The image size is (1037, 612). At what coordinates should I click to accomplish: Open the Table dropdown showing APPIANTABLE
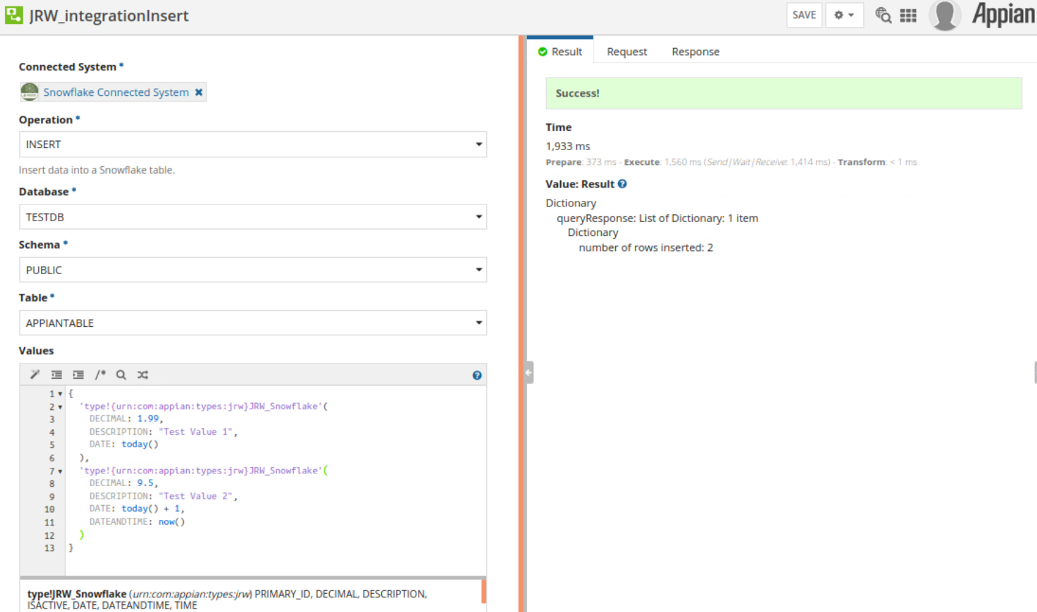[253, 323]
